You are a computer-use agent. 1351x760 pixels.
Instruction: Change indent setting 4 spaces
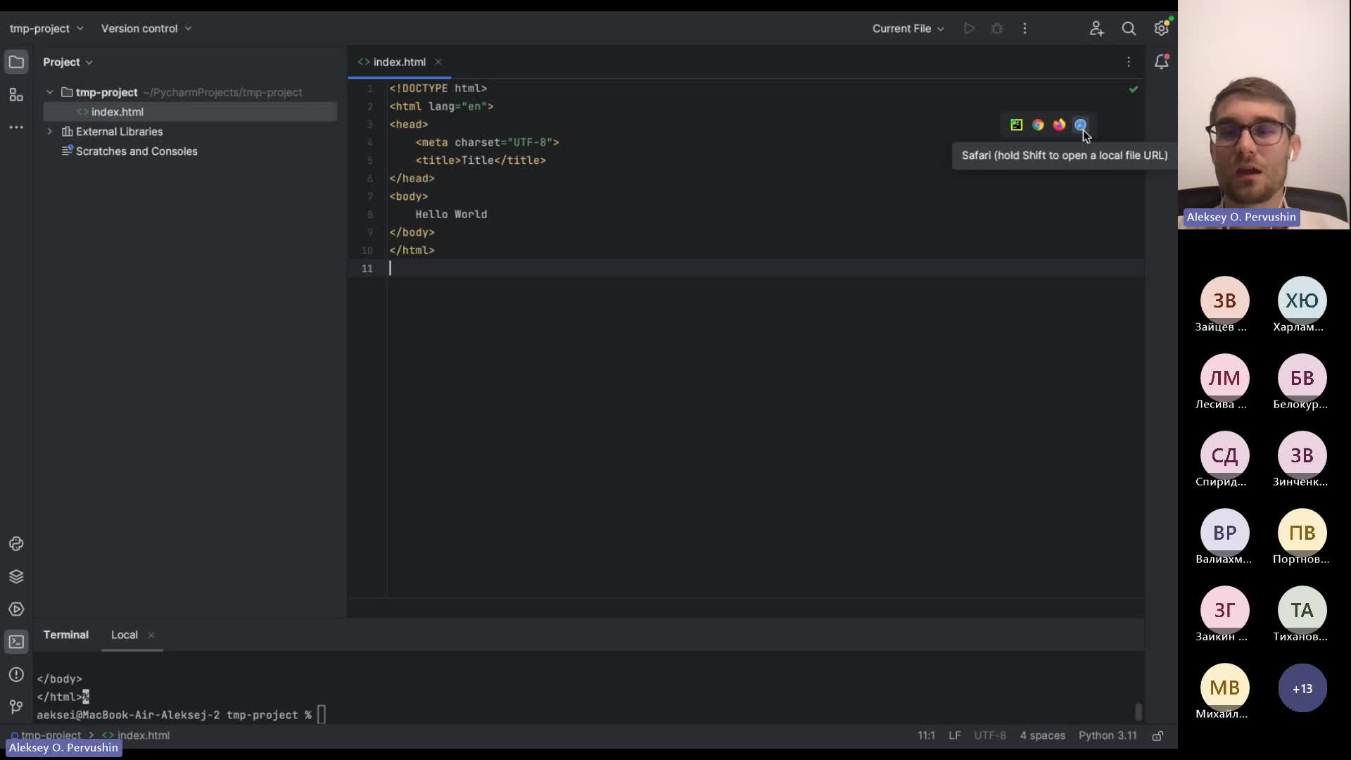[1043, 735]
